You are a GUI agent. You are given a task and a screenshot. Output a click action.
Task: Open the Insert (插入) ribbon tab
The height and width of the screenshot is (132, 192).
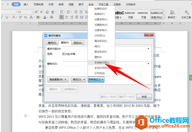(x=26, y=5)
